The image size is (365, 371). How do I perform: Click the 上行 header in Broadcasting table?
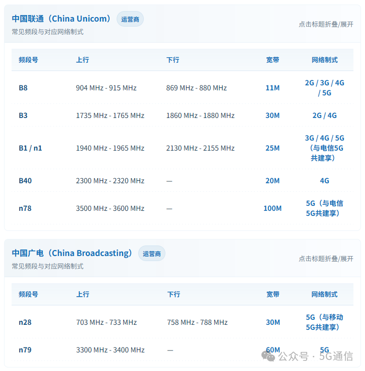[83, 294]
